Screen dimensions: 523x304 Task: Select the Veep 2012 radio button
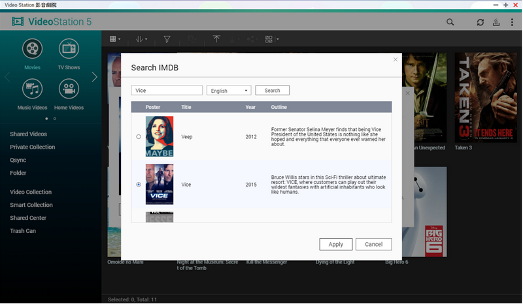coord(139,136)
